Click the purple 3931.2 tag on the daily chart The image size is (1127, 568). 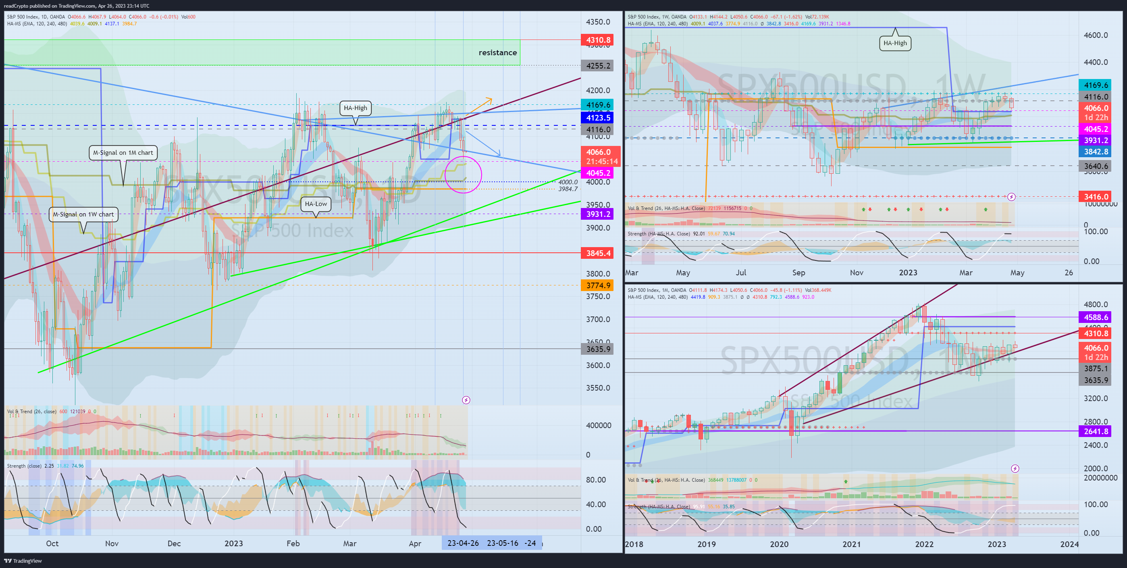click(597, 214)
